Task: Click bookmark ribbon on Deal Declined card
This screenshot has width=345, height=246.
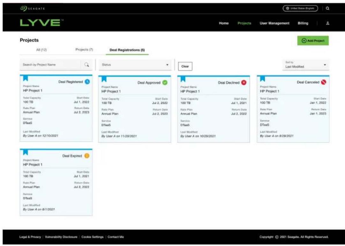Action: pos(183,79)
